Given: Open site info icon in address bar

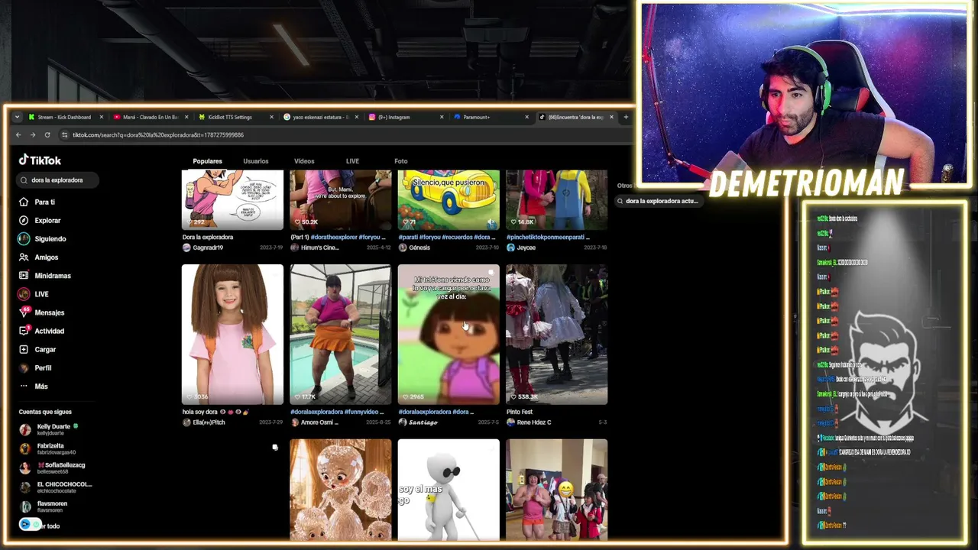Looking at the screenshot, I should click(x=65, y=135).
